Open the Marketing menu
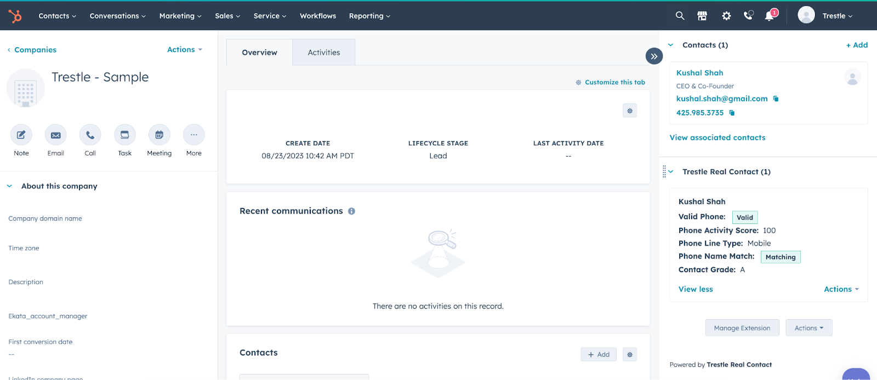Screen dimensions: 877x380 point(180,16)
